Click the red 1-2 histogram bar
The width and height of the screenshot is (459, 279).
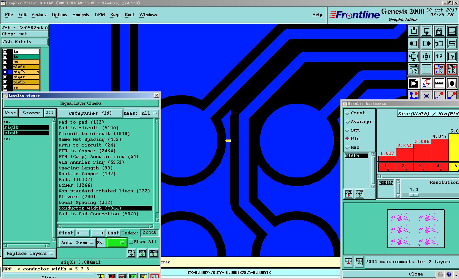(387, 158)
